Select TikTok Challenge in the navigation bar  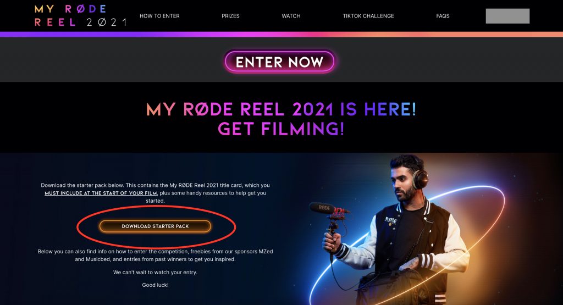coord(368,16)
